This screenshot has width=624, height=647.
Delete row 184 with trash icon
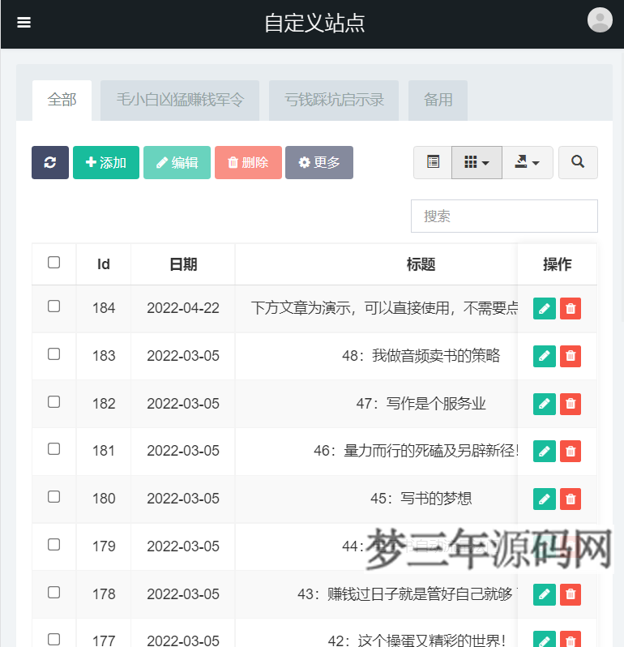tap(571, 308)
